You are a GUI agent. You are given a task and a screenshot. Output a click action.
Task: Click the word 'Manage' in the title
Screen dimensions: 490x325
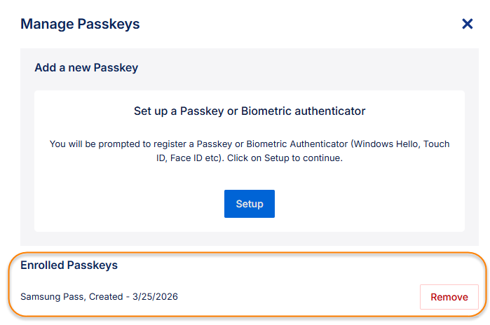(47, 24)
